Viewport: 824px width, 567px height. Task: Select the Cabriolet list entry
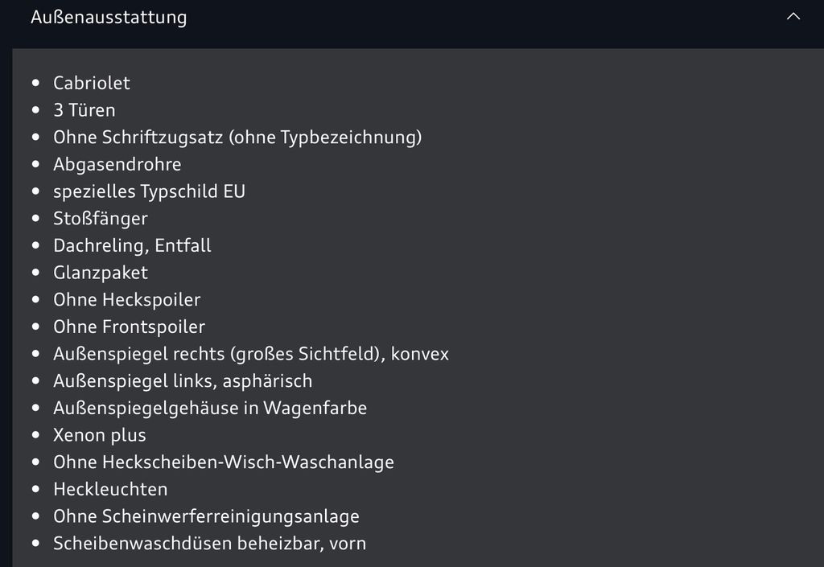92,83
